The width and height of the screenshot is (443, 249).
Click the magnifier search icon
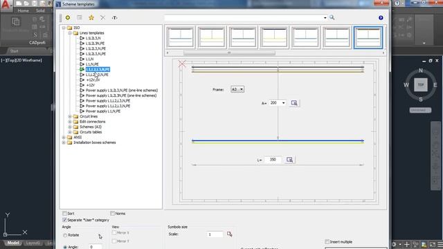332,17
